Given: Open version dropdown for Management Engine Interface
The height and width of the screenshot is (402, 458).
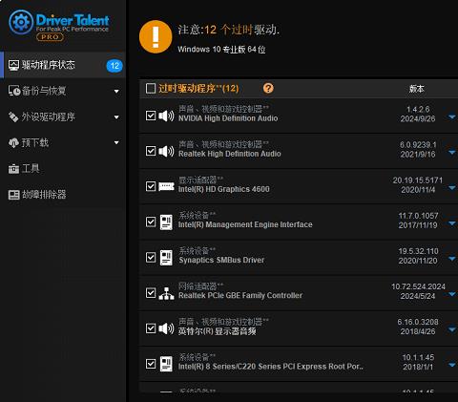Looking at the screenshot, I should [452, 223].
